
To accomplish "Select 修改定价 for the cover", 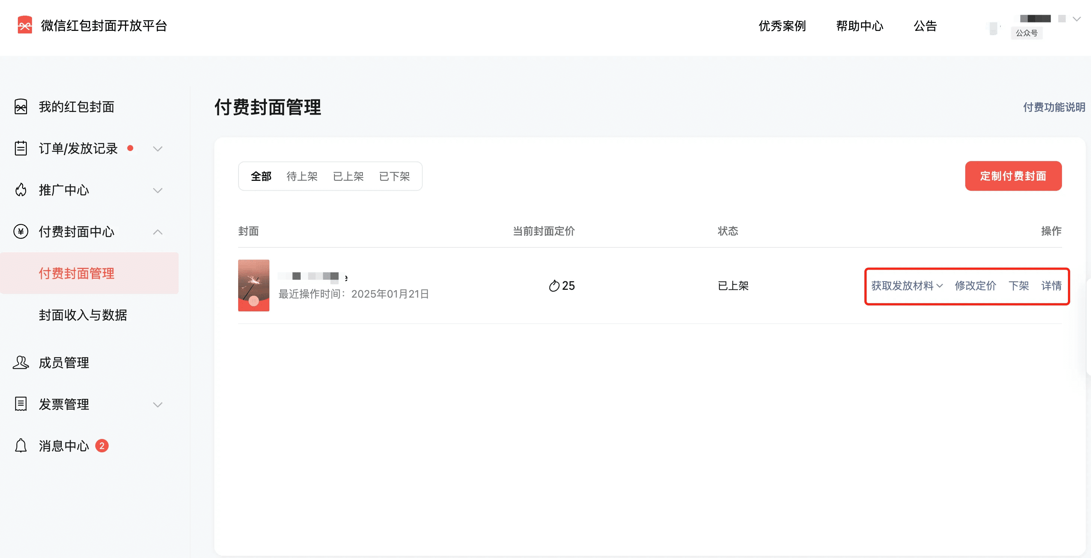I will pos(975,286).
